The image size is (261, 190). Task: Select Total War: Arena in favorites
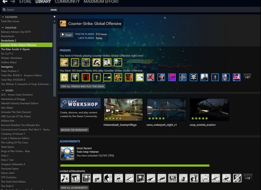point(10,21)
